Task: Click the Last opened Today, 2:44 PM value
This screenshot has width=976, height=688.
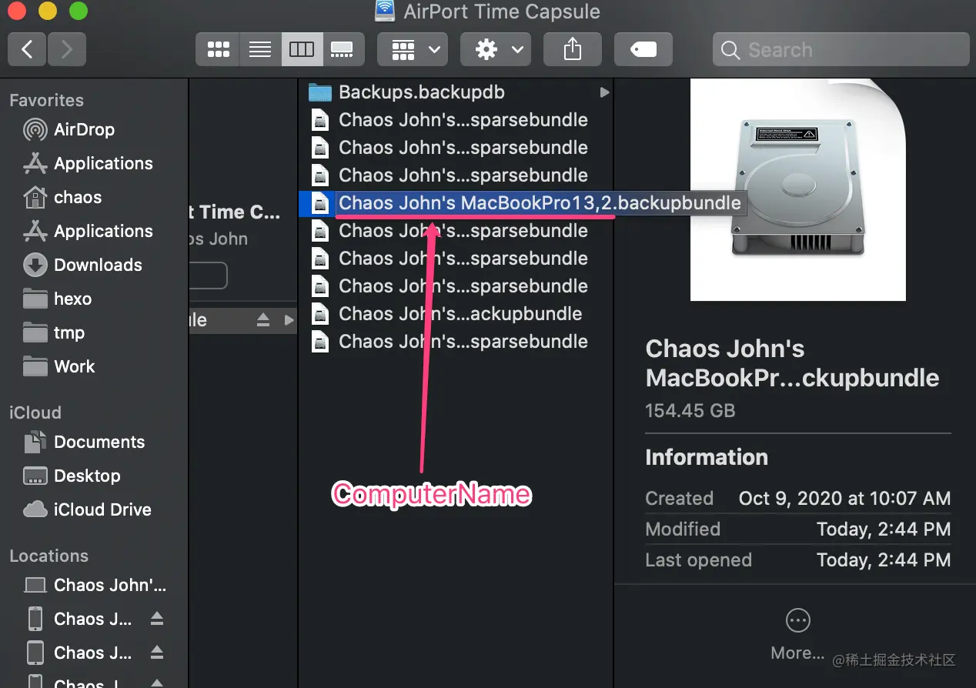Action: click(884, 559)
